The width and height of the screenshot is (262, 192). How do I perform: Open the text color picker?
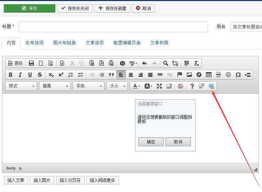(x=136, y=86)
